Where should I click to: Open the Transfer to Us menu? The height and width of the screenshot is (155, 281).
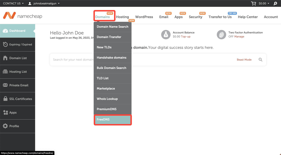click(x=220, y=17)
